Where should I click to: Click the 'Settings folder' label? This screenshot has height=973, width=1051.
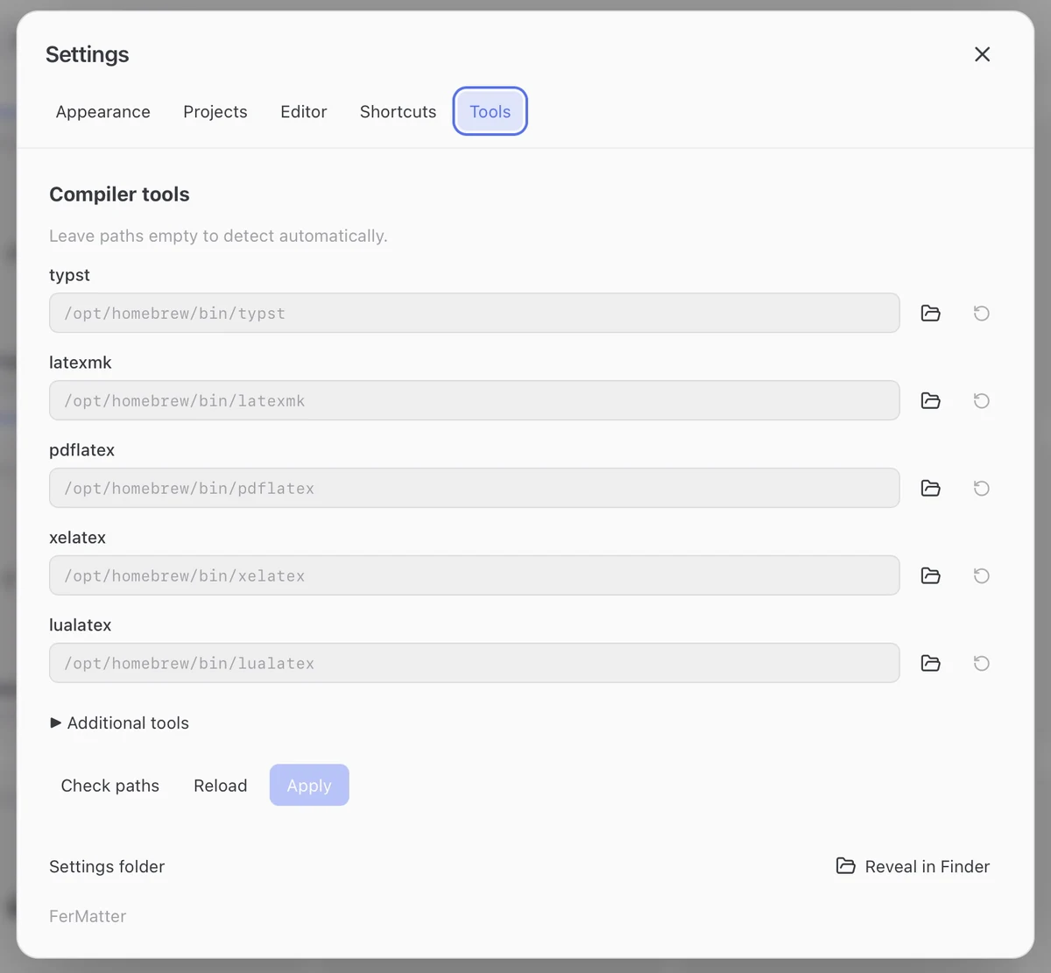click(x=107, y=867)
